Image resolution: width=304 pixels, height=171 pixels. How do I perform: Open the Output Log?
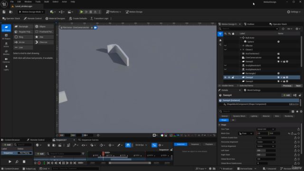(29, 169)
